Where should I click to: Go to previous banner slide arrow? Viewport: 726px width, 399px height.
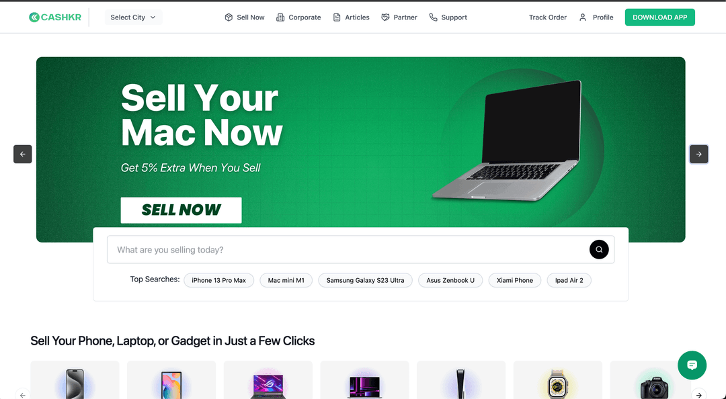pyautogui.click(x=23, y=154)
